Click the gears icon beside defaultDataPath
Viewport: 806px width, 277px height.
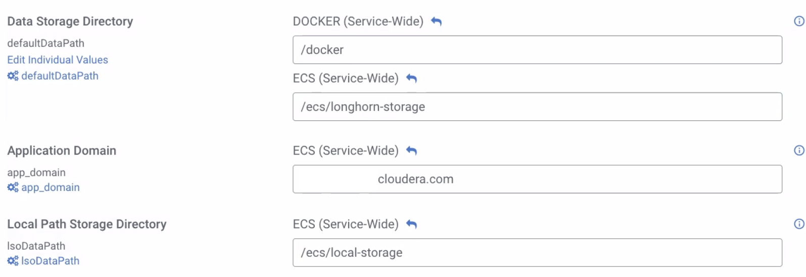pos(13,76)
